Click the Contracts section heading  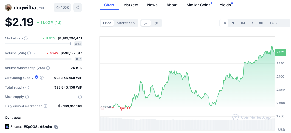(13, 118)
